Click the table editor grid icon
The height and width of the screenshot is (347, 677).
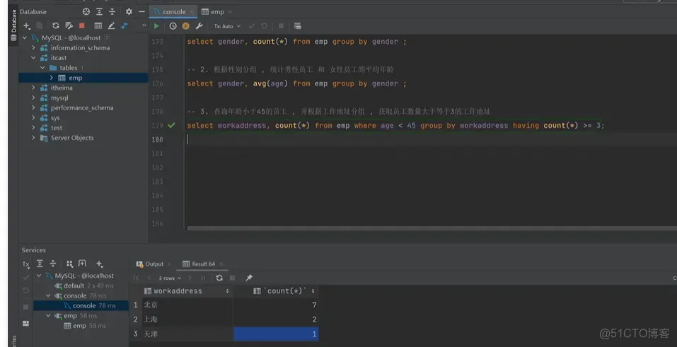[98, 26]
